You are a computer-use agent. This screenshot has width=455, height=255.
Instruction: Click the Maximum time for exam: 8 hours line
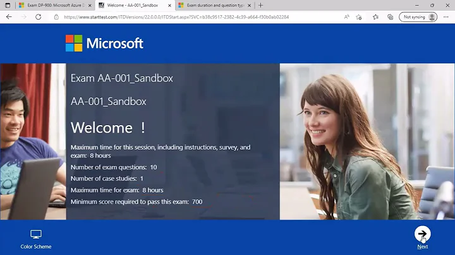tap(117, 190)
